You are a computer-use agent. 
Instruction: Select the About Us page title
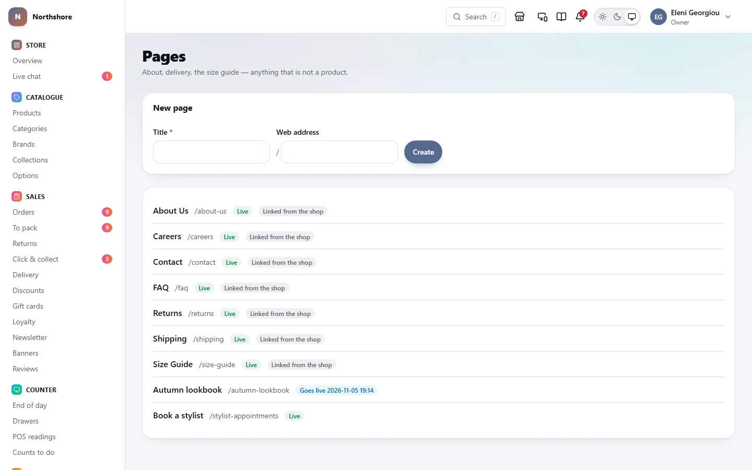click(171, 211)
